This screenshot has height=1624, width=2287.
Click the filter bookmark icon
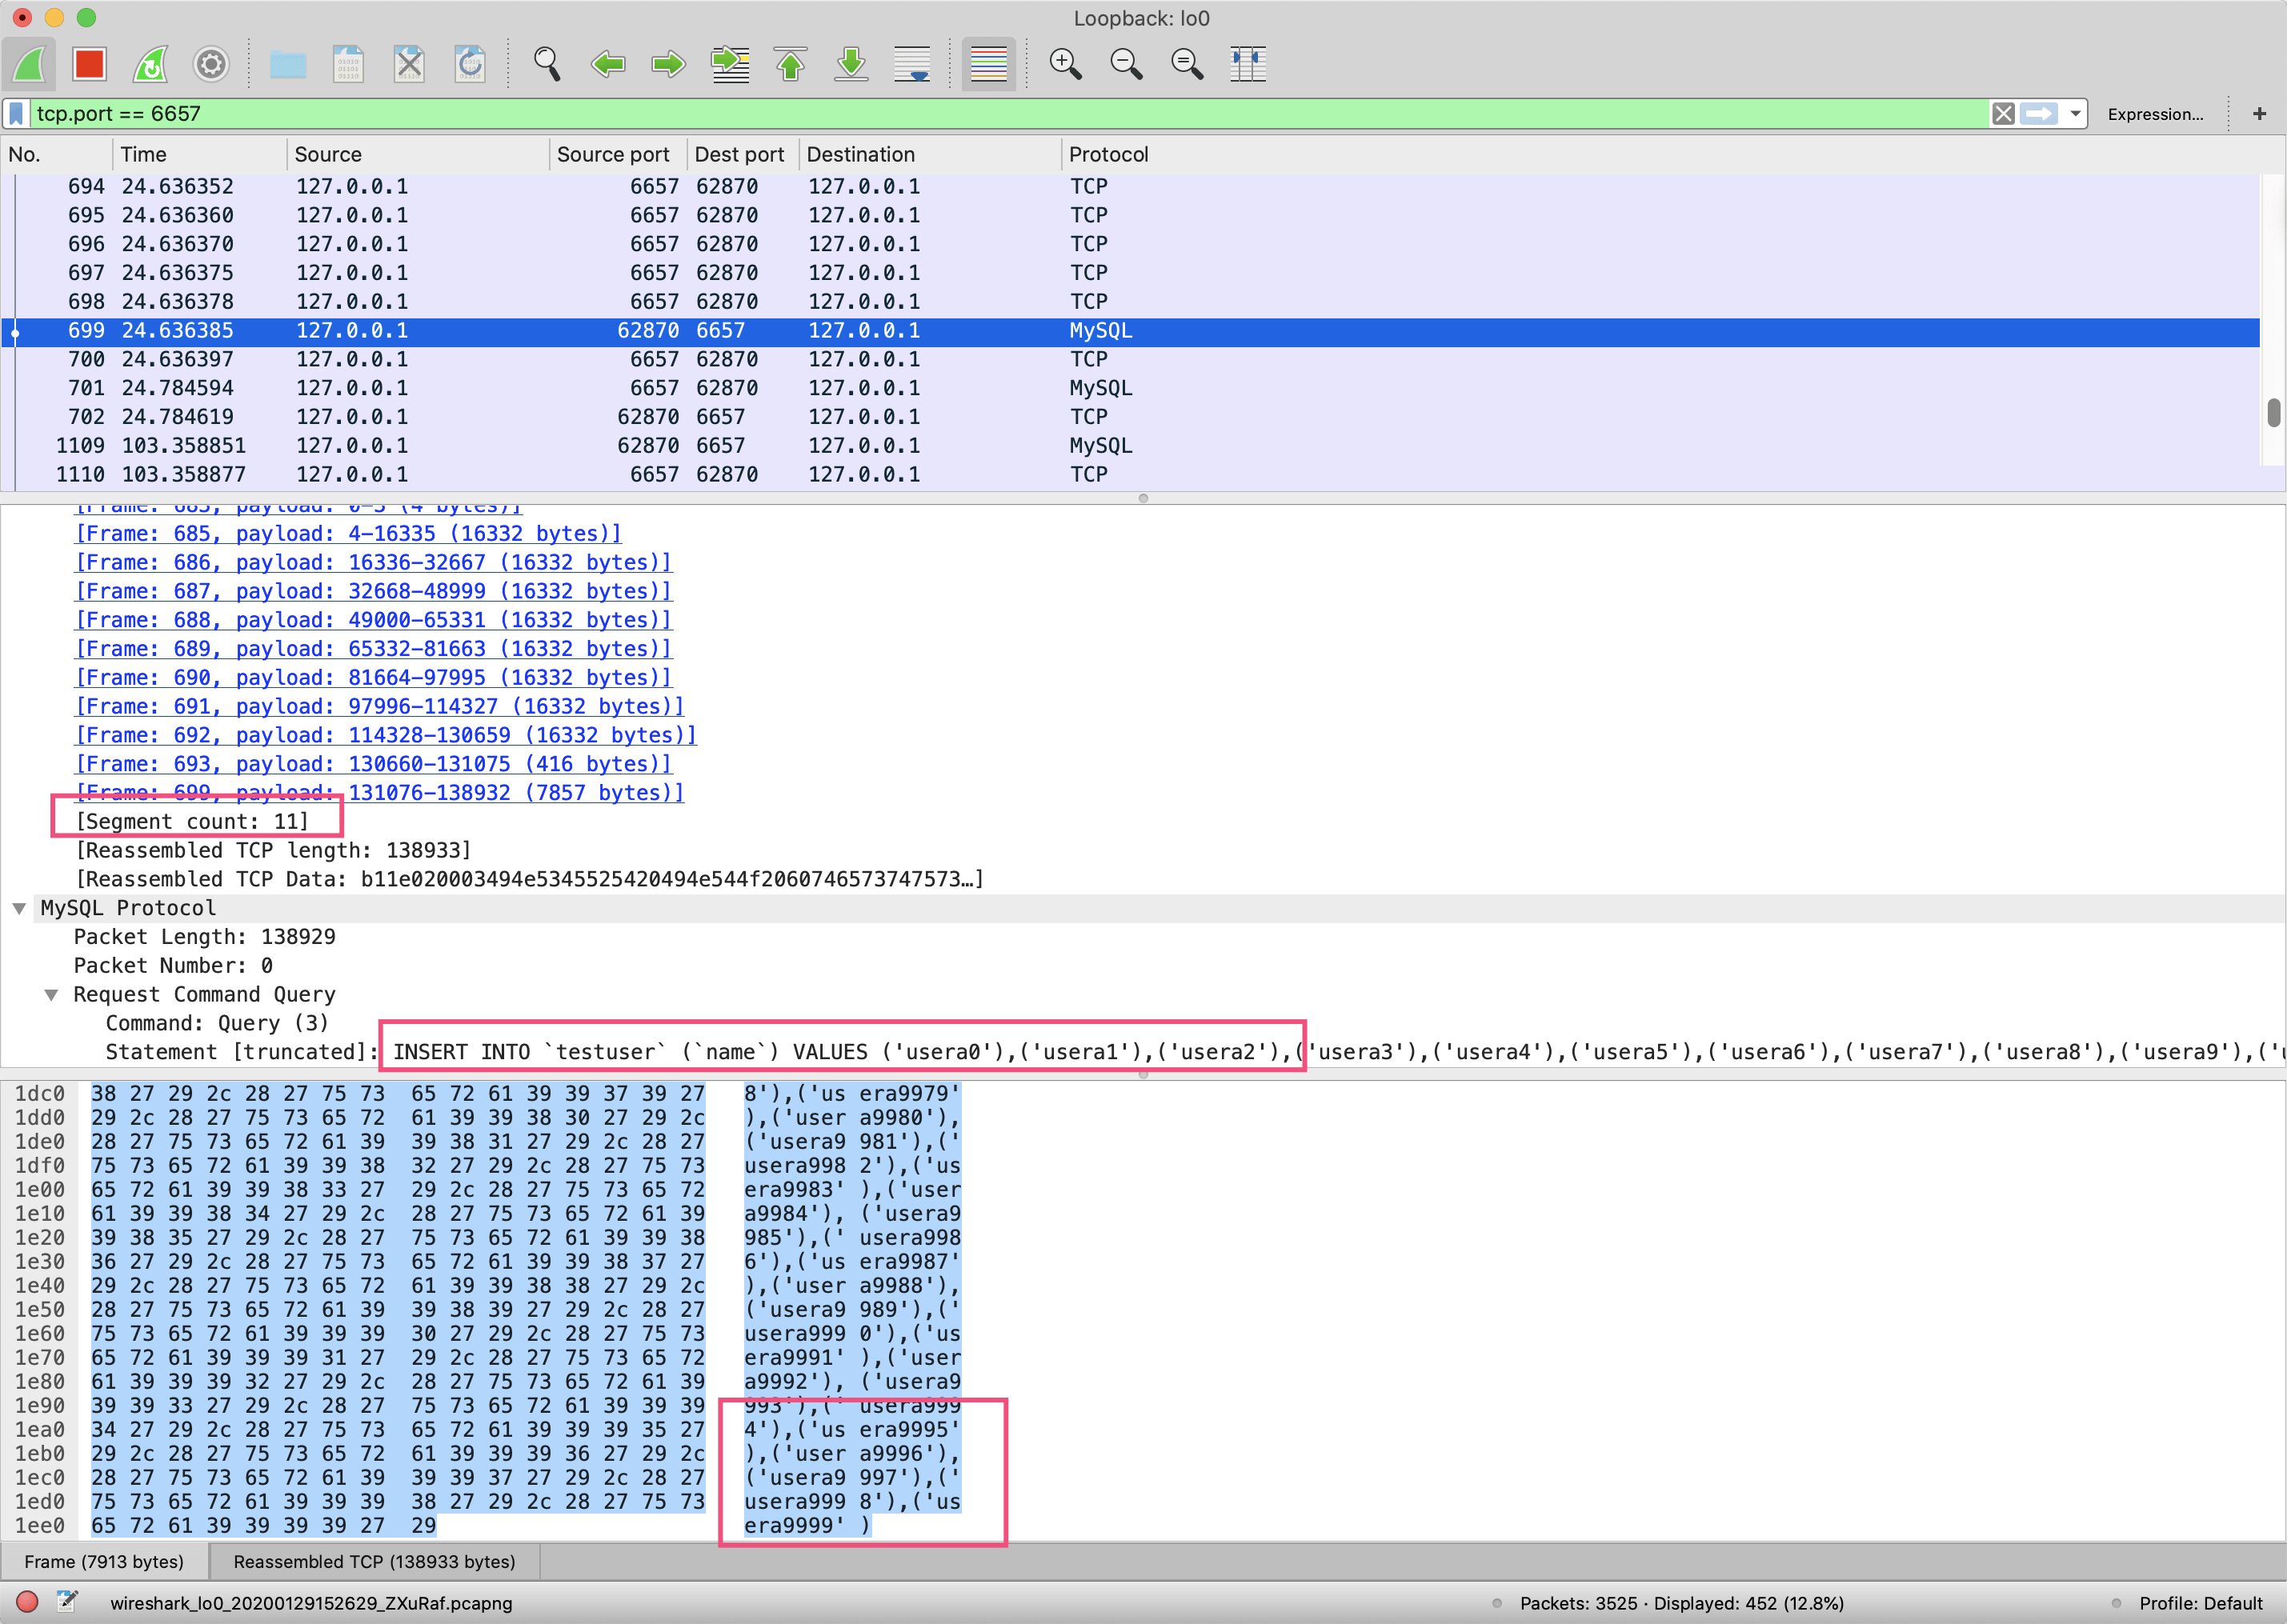coord(17,114)
